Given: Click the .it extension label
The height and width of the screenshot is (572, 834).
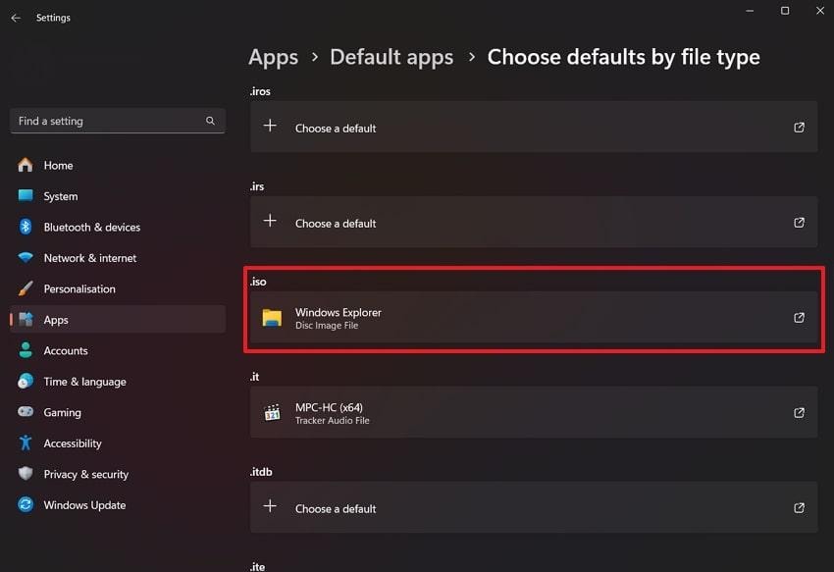Looking at the screenshot, I should 254,377.
